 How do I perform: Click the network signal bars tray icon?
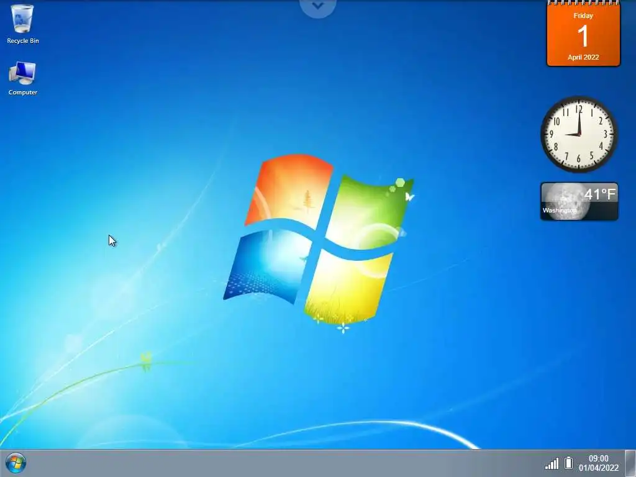[x=552, y=463]
